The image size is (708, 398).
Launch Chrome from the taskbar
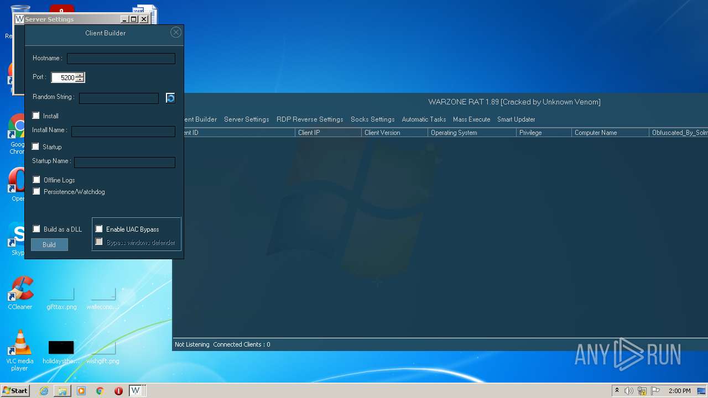(100, 391)
